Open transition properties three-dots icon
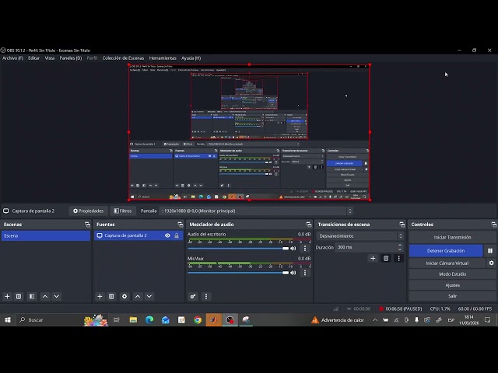498x373 pixels. [x=399, y=259]
